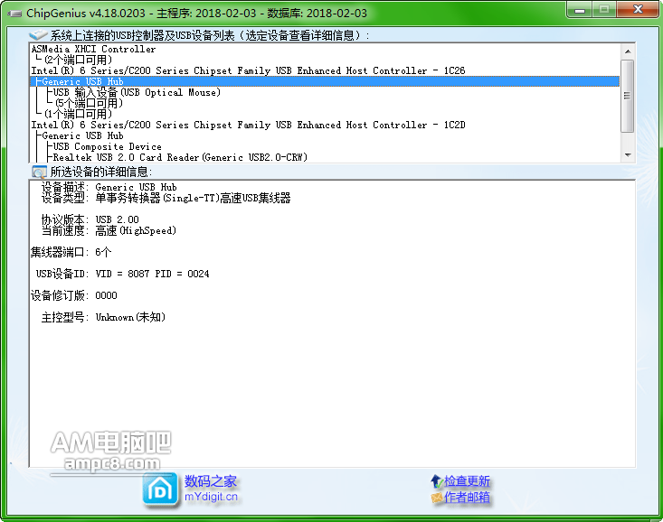Click the 协议版本 USB 2.00 line
The image size is (663, 522).
(x=90, y=219)
